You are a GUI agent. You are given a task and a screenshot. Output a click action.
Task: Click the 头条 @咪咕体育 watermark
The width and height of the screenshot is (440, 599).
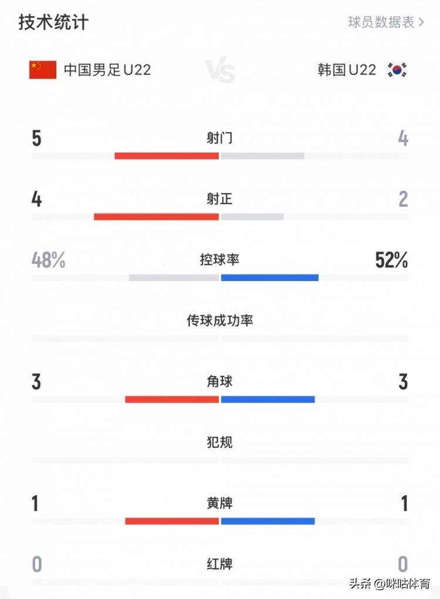390,584
